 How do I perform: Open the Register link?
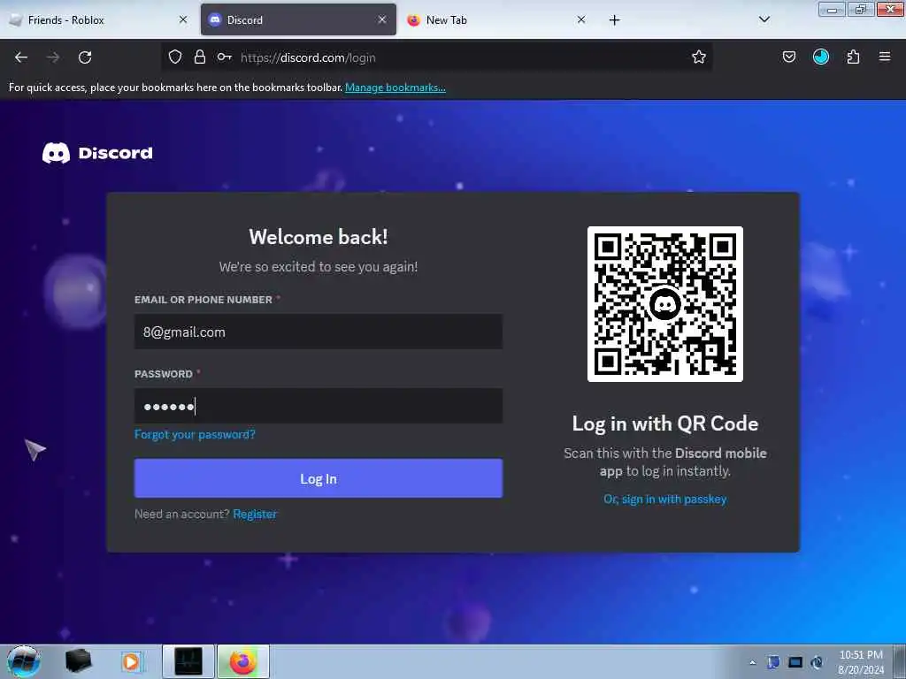pos(255,514)
